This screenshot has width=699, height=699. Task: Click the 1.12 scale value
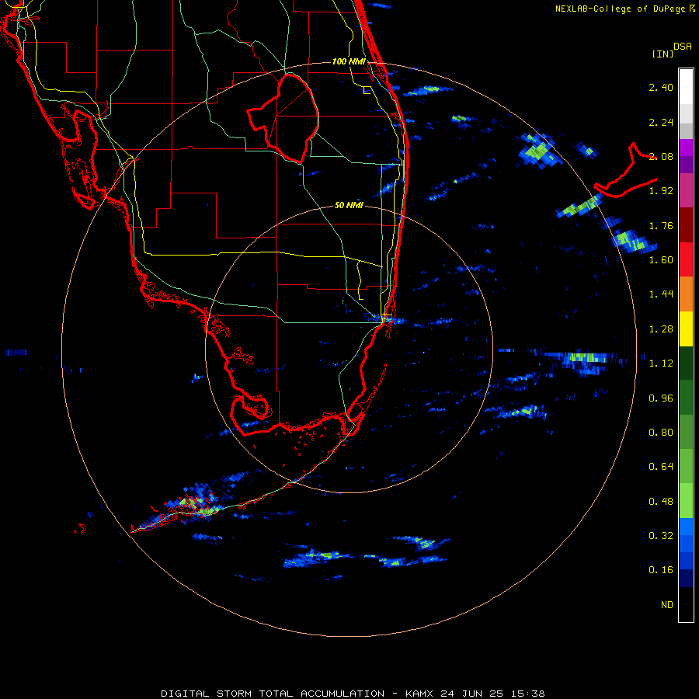pos(661,363)
